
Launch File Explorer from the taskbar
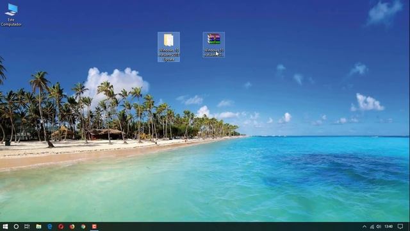click(x=38, y=227)
